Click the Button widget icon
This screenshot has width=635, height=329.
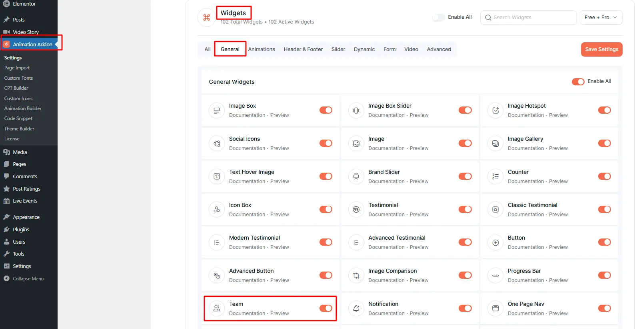(x=495, y=242)
